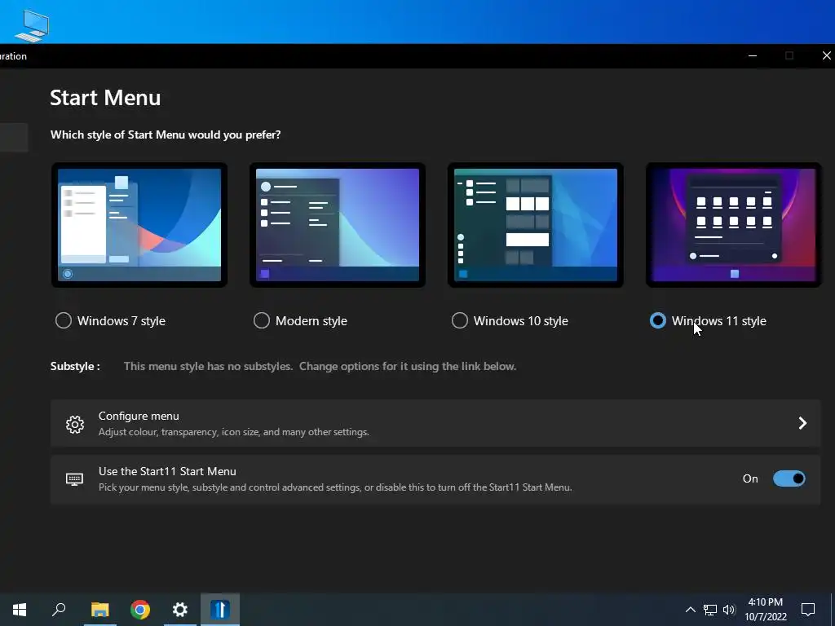Open File Explorer from the taskbar

[99, 610]
